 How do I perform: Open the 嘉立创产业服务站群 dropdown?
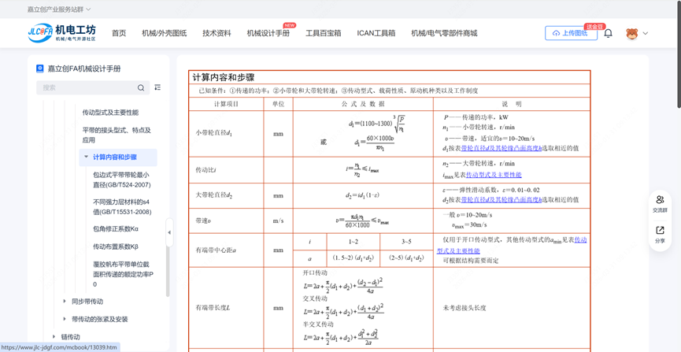point(59,9)
